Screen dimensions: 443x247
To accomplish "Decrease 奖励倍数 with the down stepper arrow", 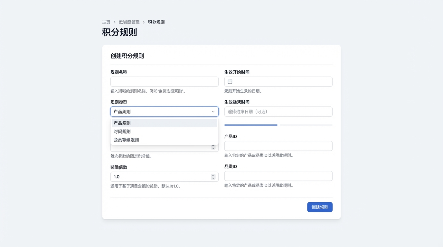I will pos(213,178).
